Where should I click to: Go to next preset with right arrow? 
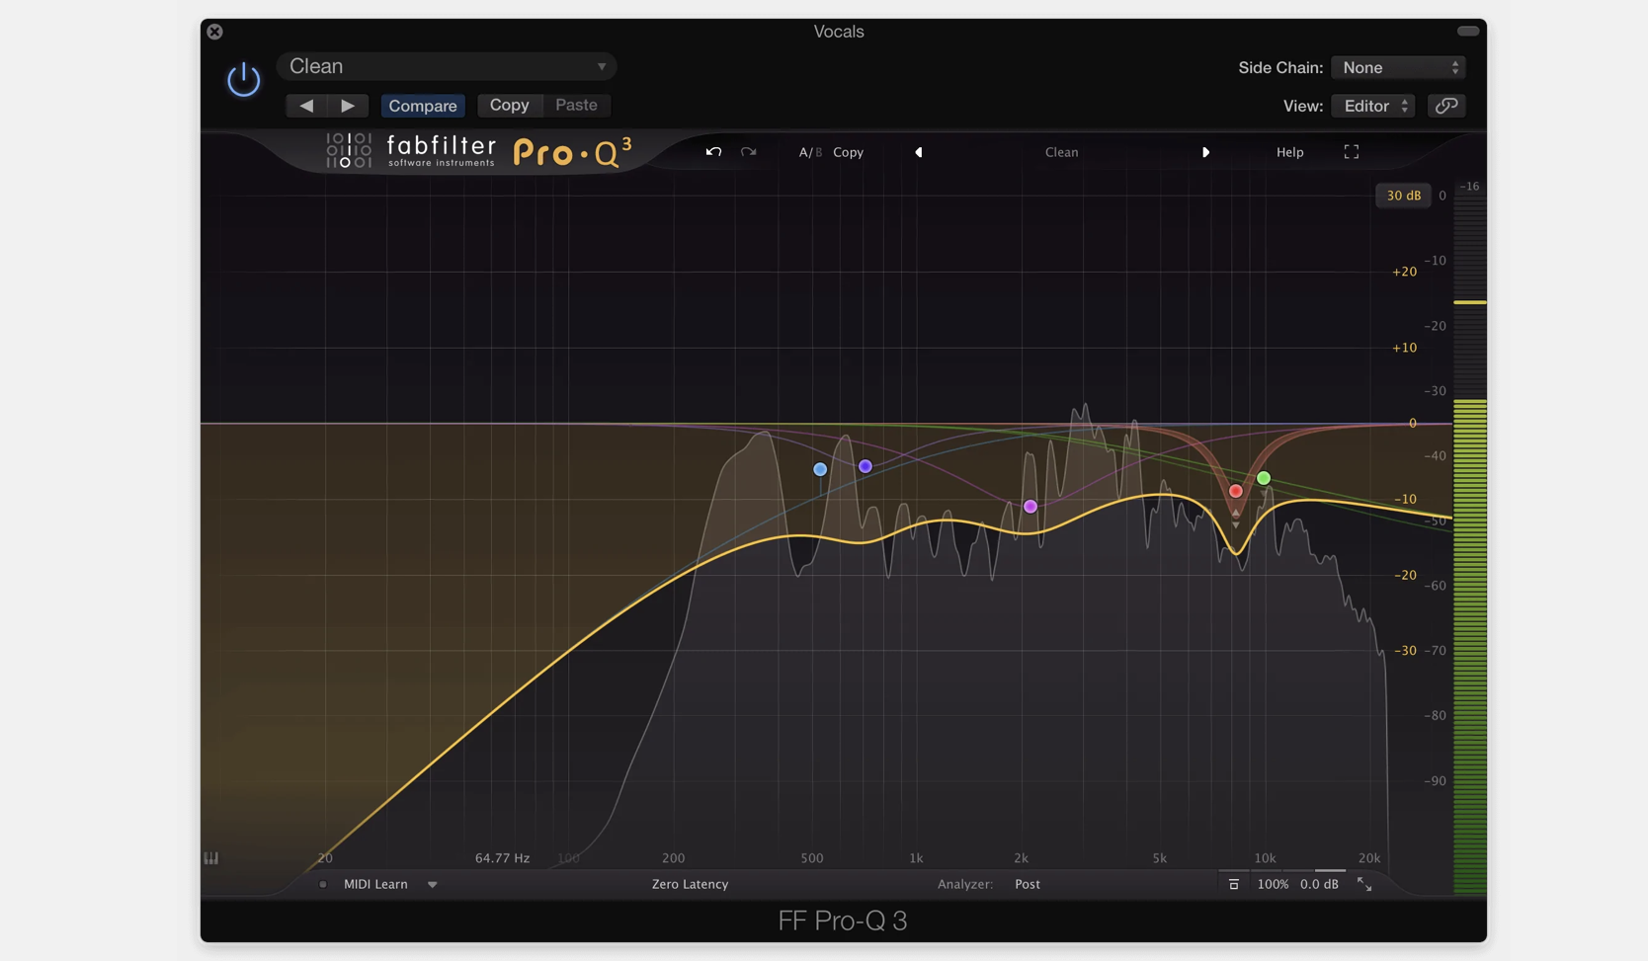[x=348, y=105]
